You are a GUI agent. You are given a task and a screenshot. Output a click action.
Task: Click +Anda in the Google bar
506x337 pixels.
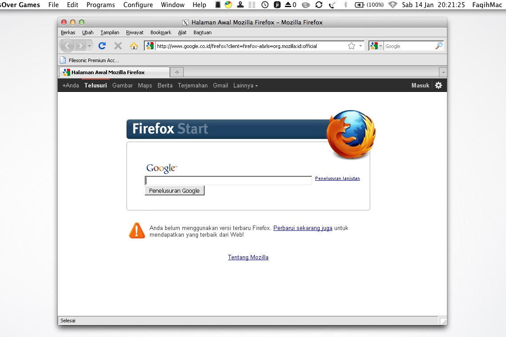click(71, 86)
